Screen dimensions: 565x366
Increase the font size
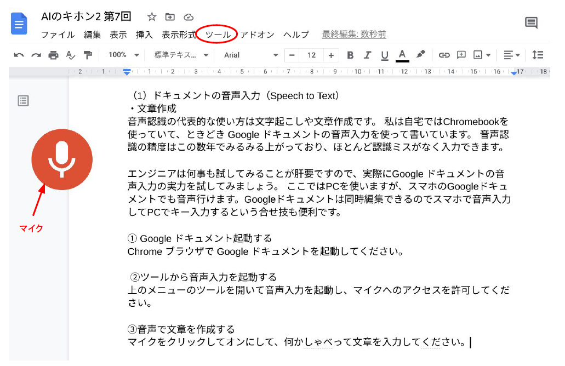click(x=331, y=55)
